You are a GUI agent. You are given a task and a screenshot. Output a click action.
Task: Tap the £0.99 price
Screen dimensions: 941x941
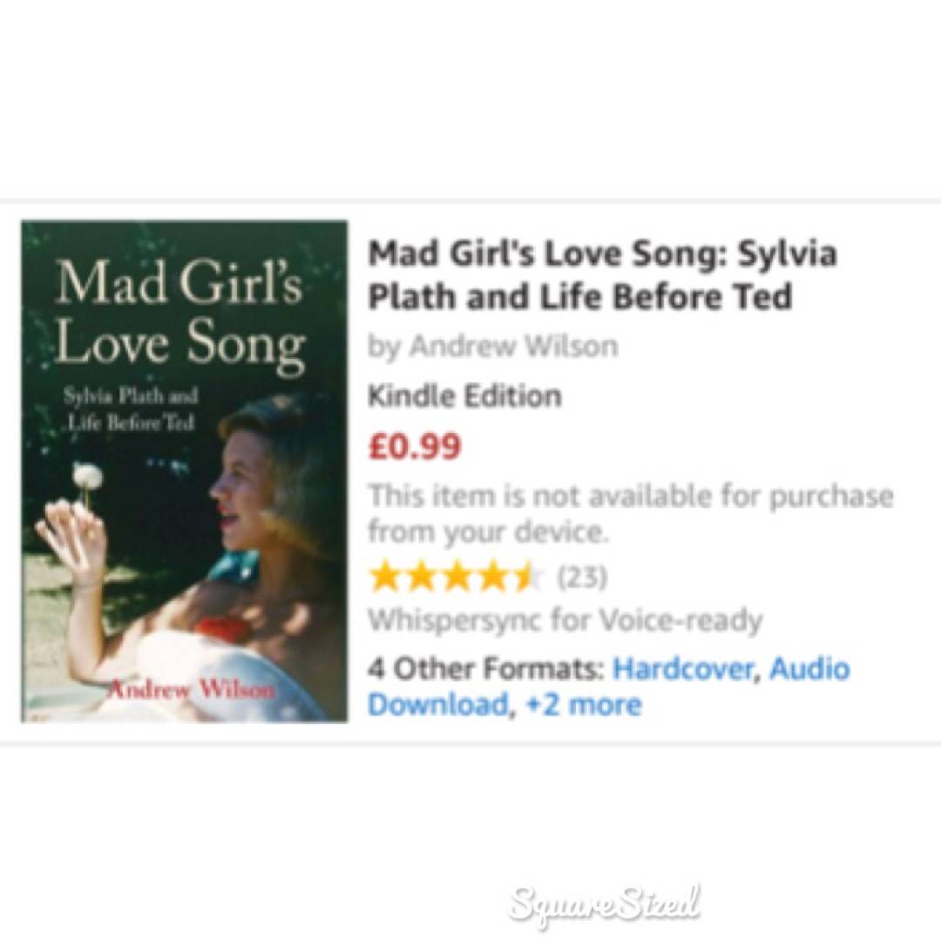tap(415, 446)
